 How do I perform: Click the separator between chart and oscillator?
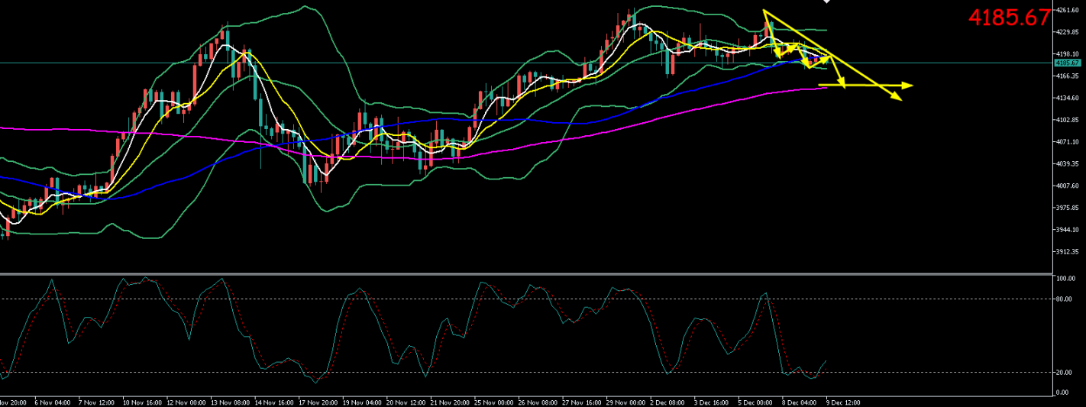535,273
